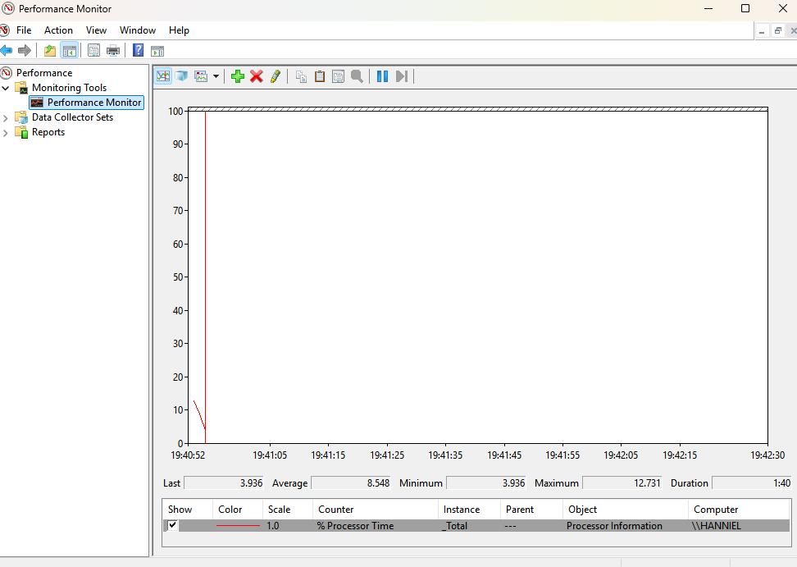Screen dimensions: 797x567
Task: Toggle the Show/Hide Console Tree icon
Action: pos(69,50)
